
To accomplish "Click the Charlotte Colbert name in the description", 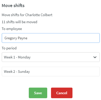I will 39,15.
